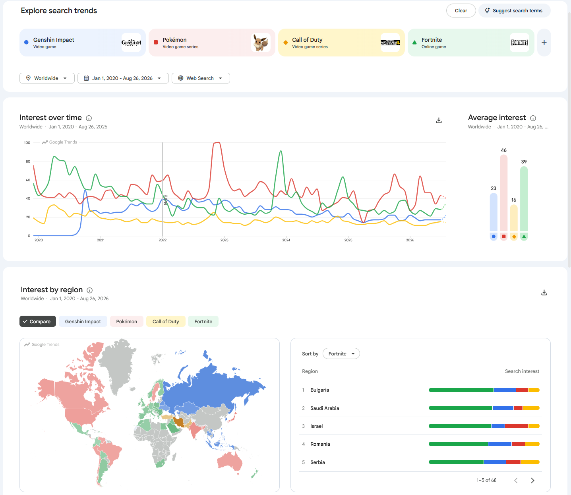
Task: Click the orange diamond legend marker under bars
Action: [x=514, y=237]
